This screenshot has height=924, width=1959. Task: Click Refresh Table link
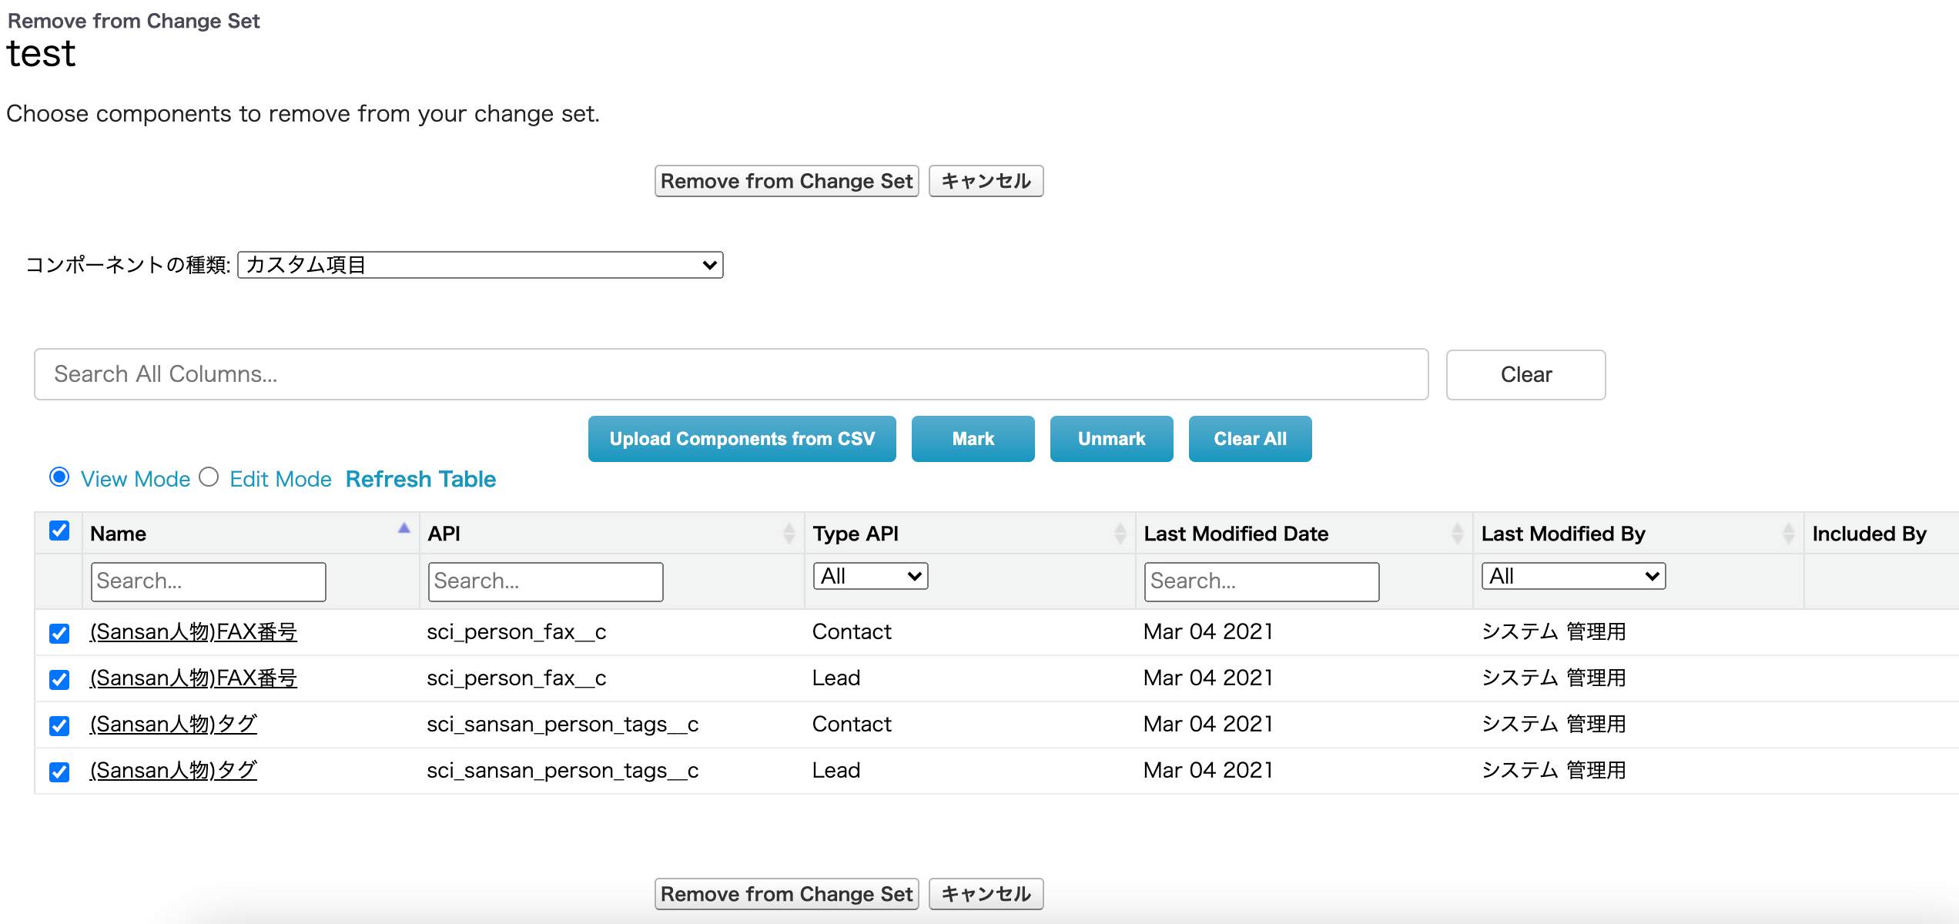(x=420, y=479)
